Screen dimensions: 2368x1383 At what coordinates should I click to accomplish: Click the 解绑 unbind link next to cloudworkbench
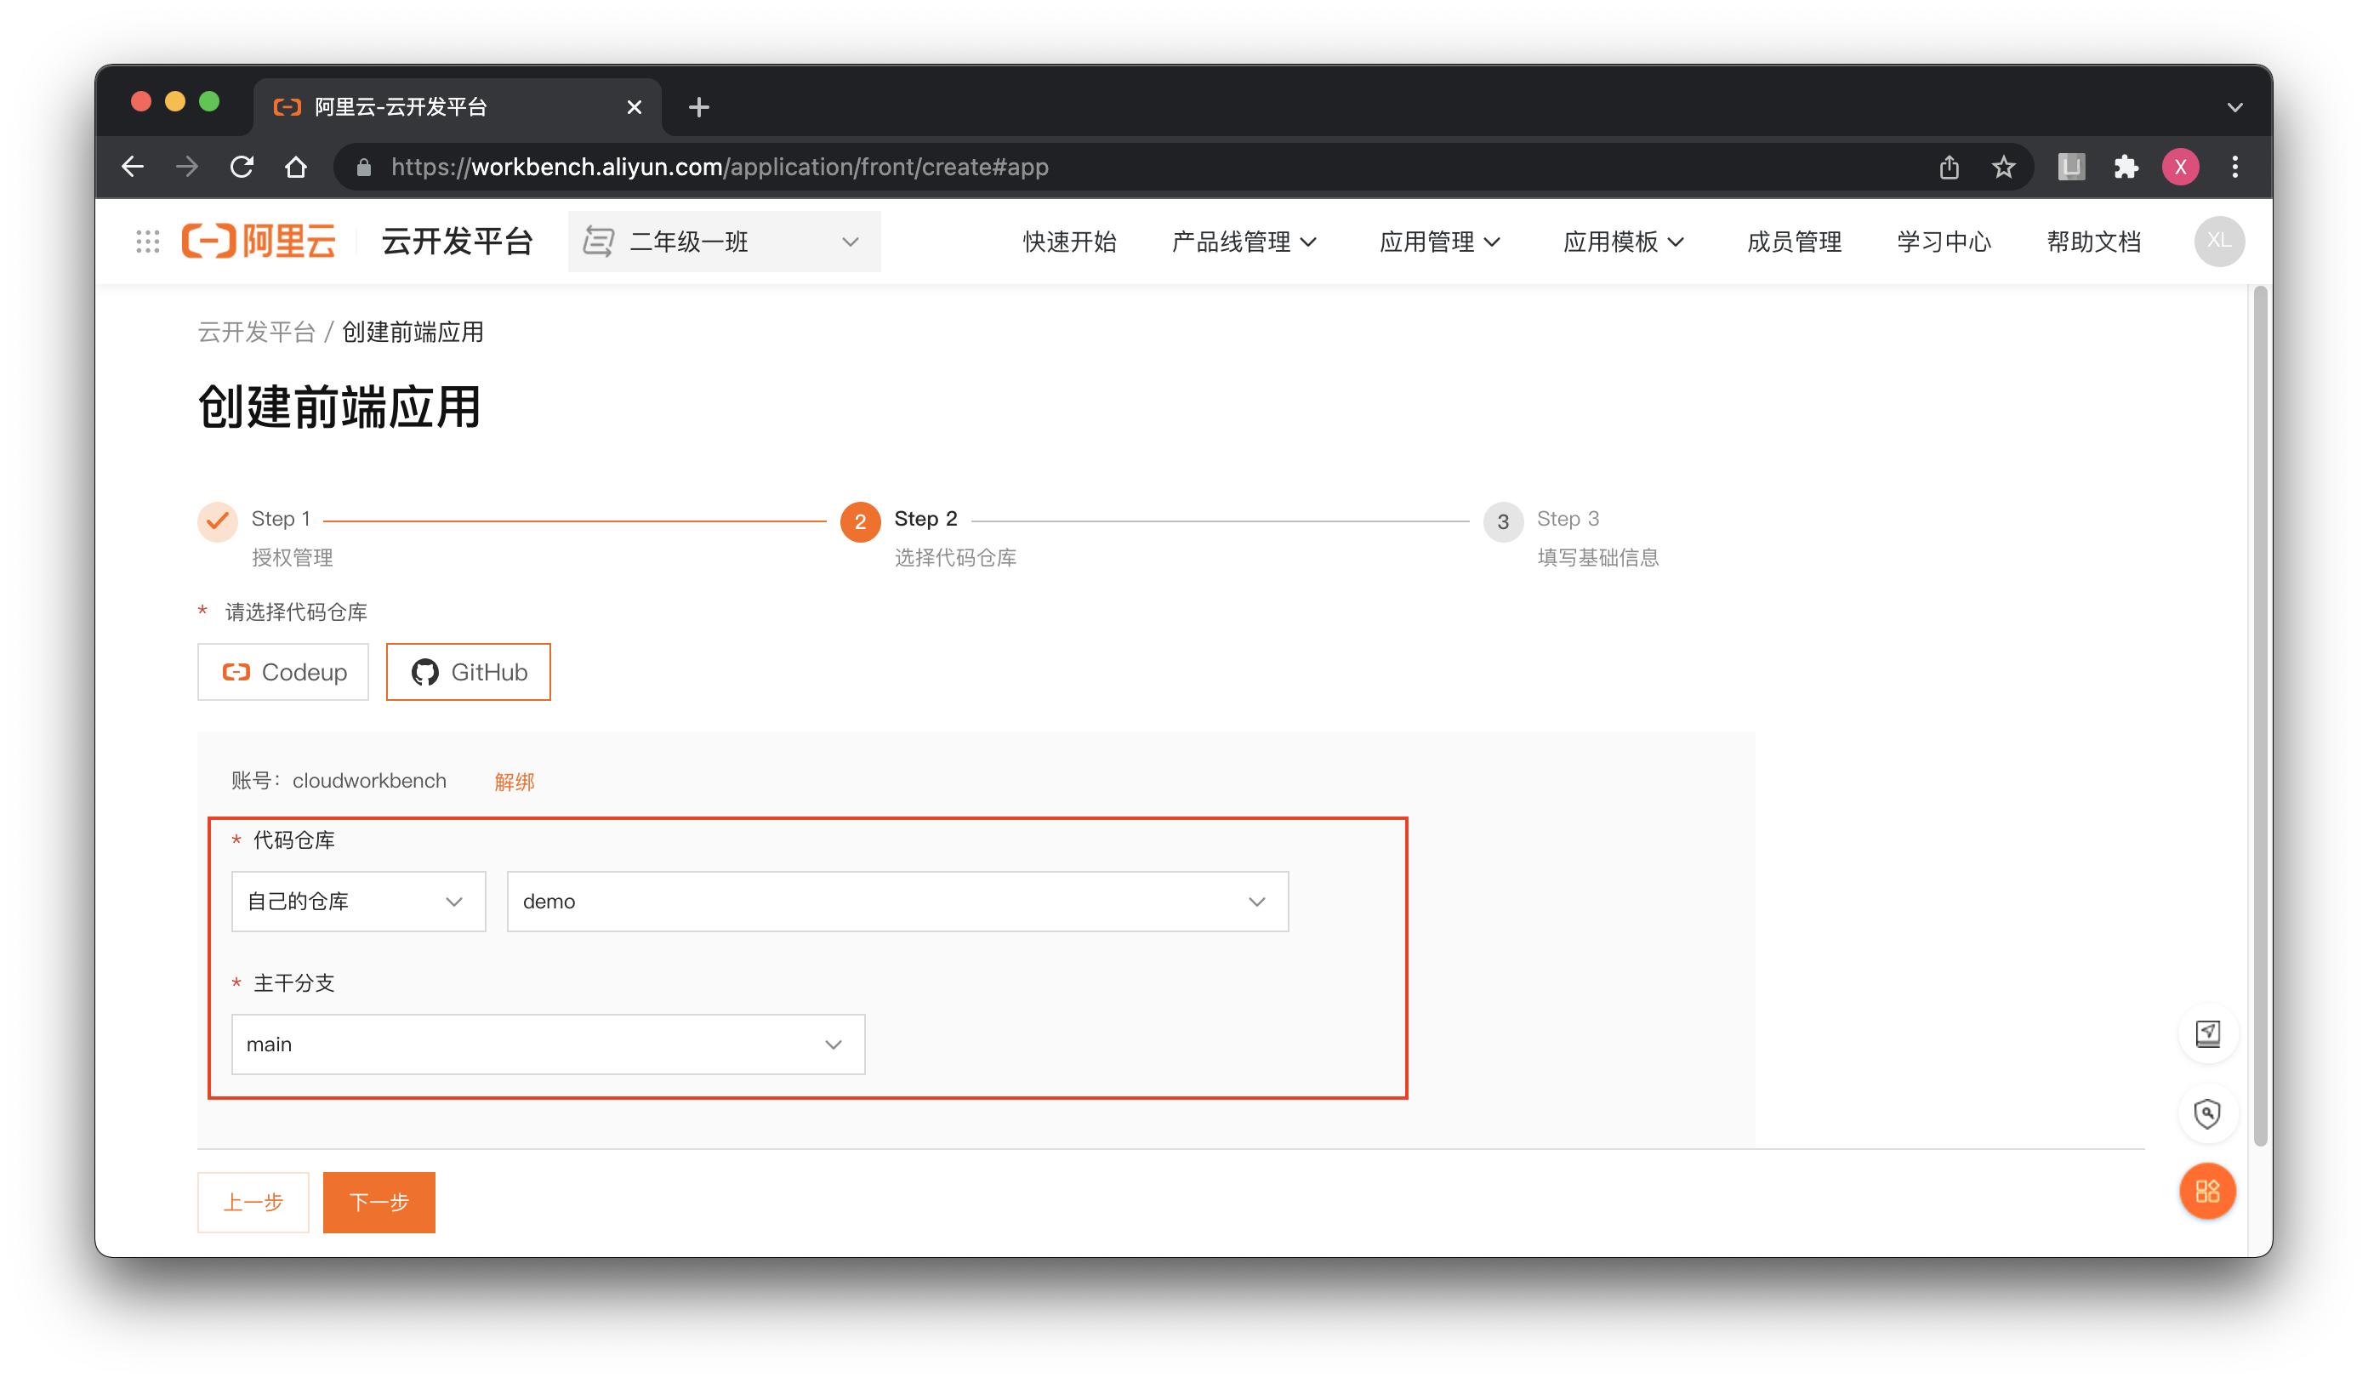click(512, 781)
